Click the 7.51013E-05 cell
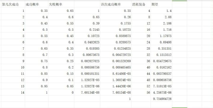213x108 pixels. [162, 86]
